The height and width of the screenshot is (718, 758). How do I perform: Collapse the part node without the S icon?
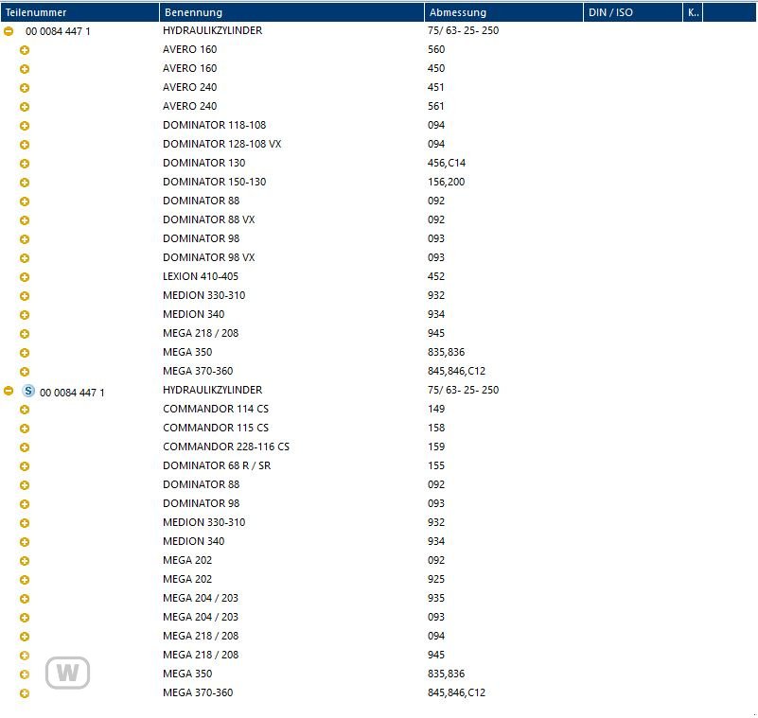point(9,31)
